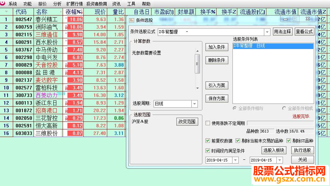Select stock code 001872
The height and width of the screenshot is (186, 330).
(24, 110)
